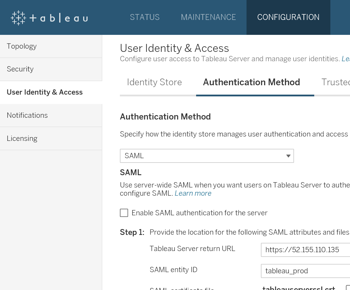The width and height of the screenshot is (350, 290).
Task: Click the Tableau logo icon
Action: [x=18, y=18]
